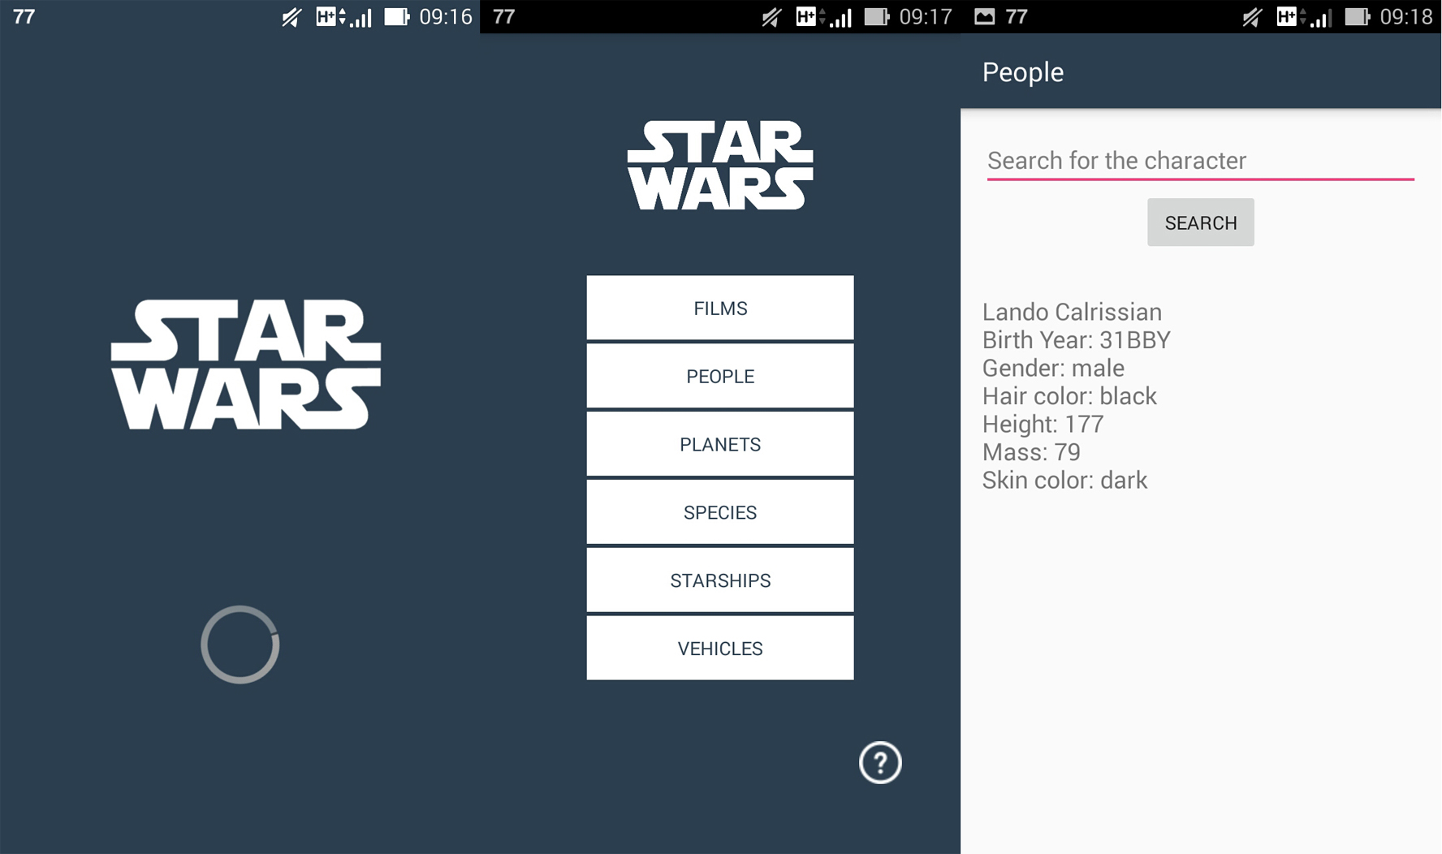Tap the muted icon in 09:17 status bar
The width and height of the screenshot is (1442, 854).
771,17
